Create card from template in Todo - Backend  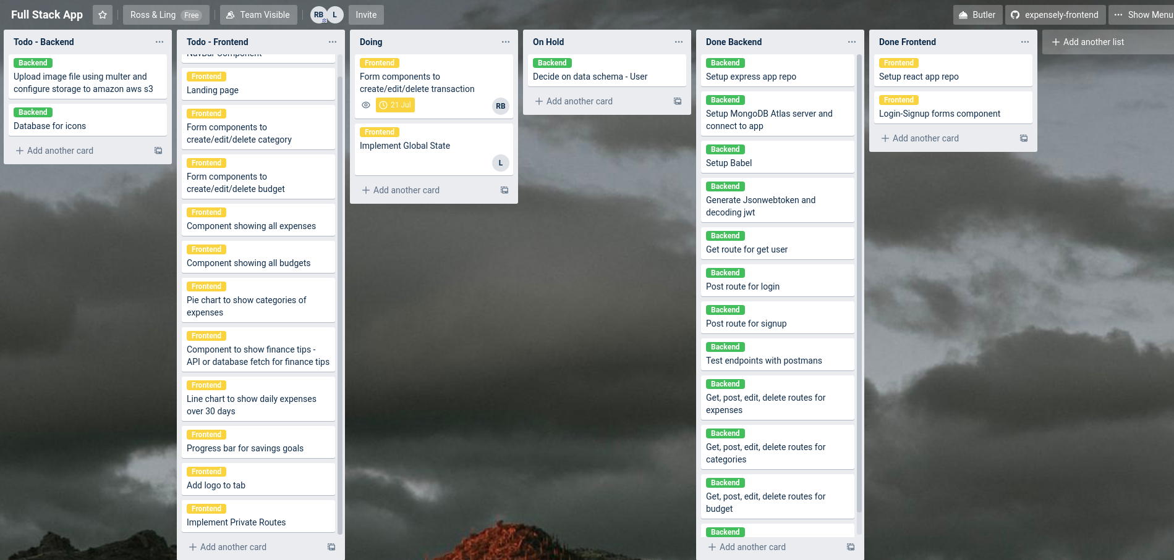(x=158, y=151)
